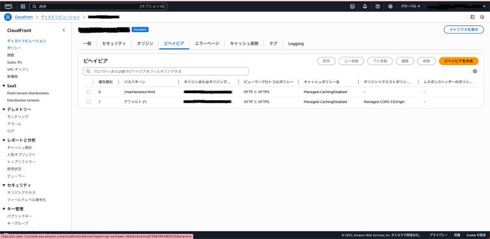
Task: Toggle the blue hamburger navigation menu
Action: [x=8, y=17]
